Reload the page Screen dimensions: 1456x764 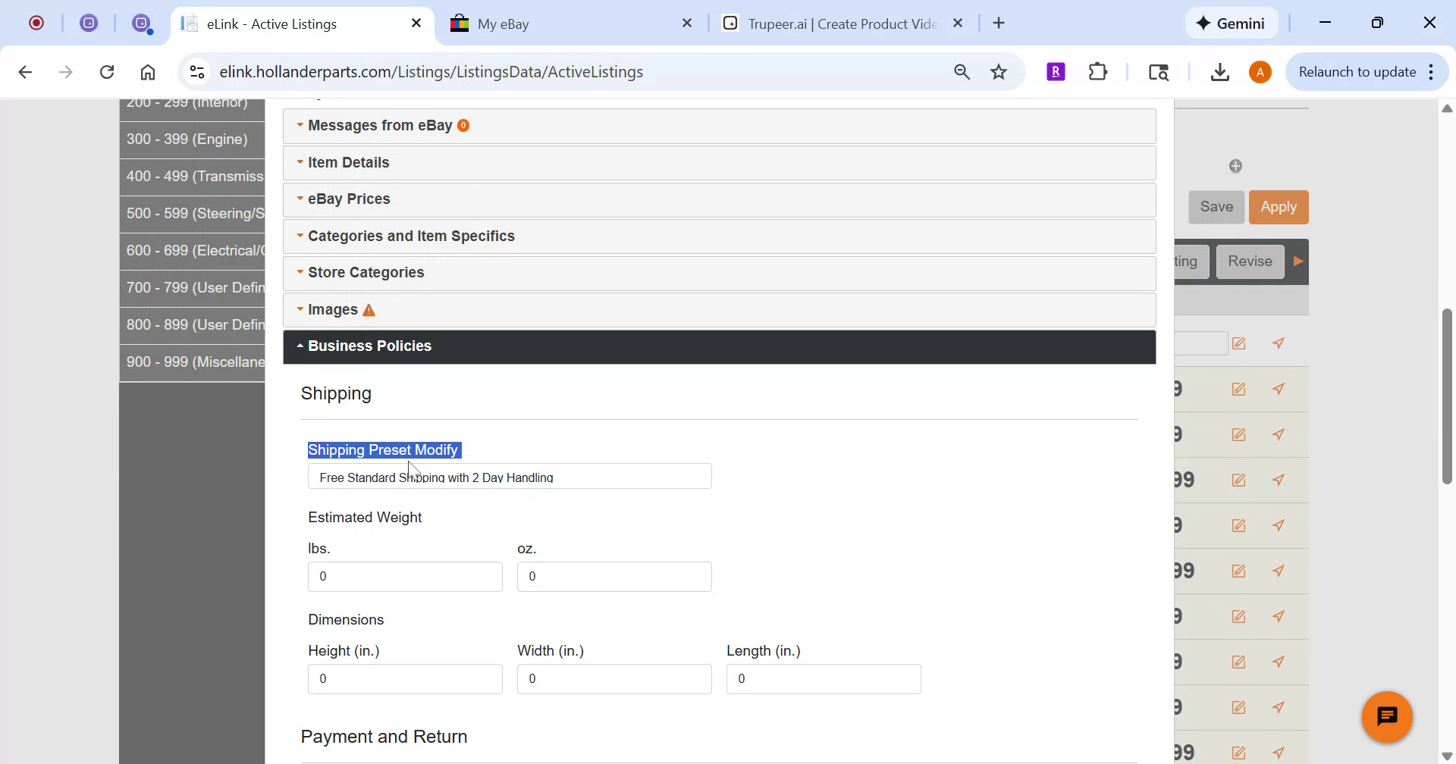pyautogui.click(x=107, y=72)
